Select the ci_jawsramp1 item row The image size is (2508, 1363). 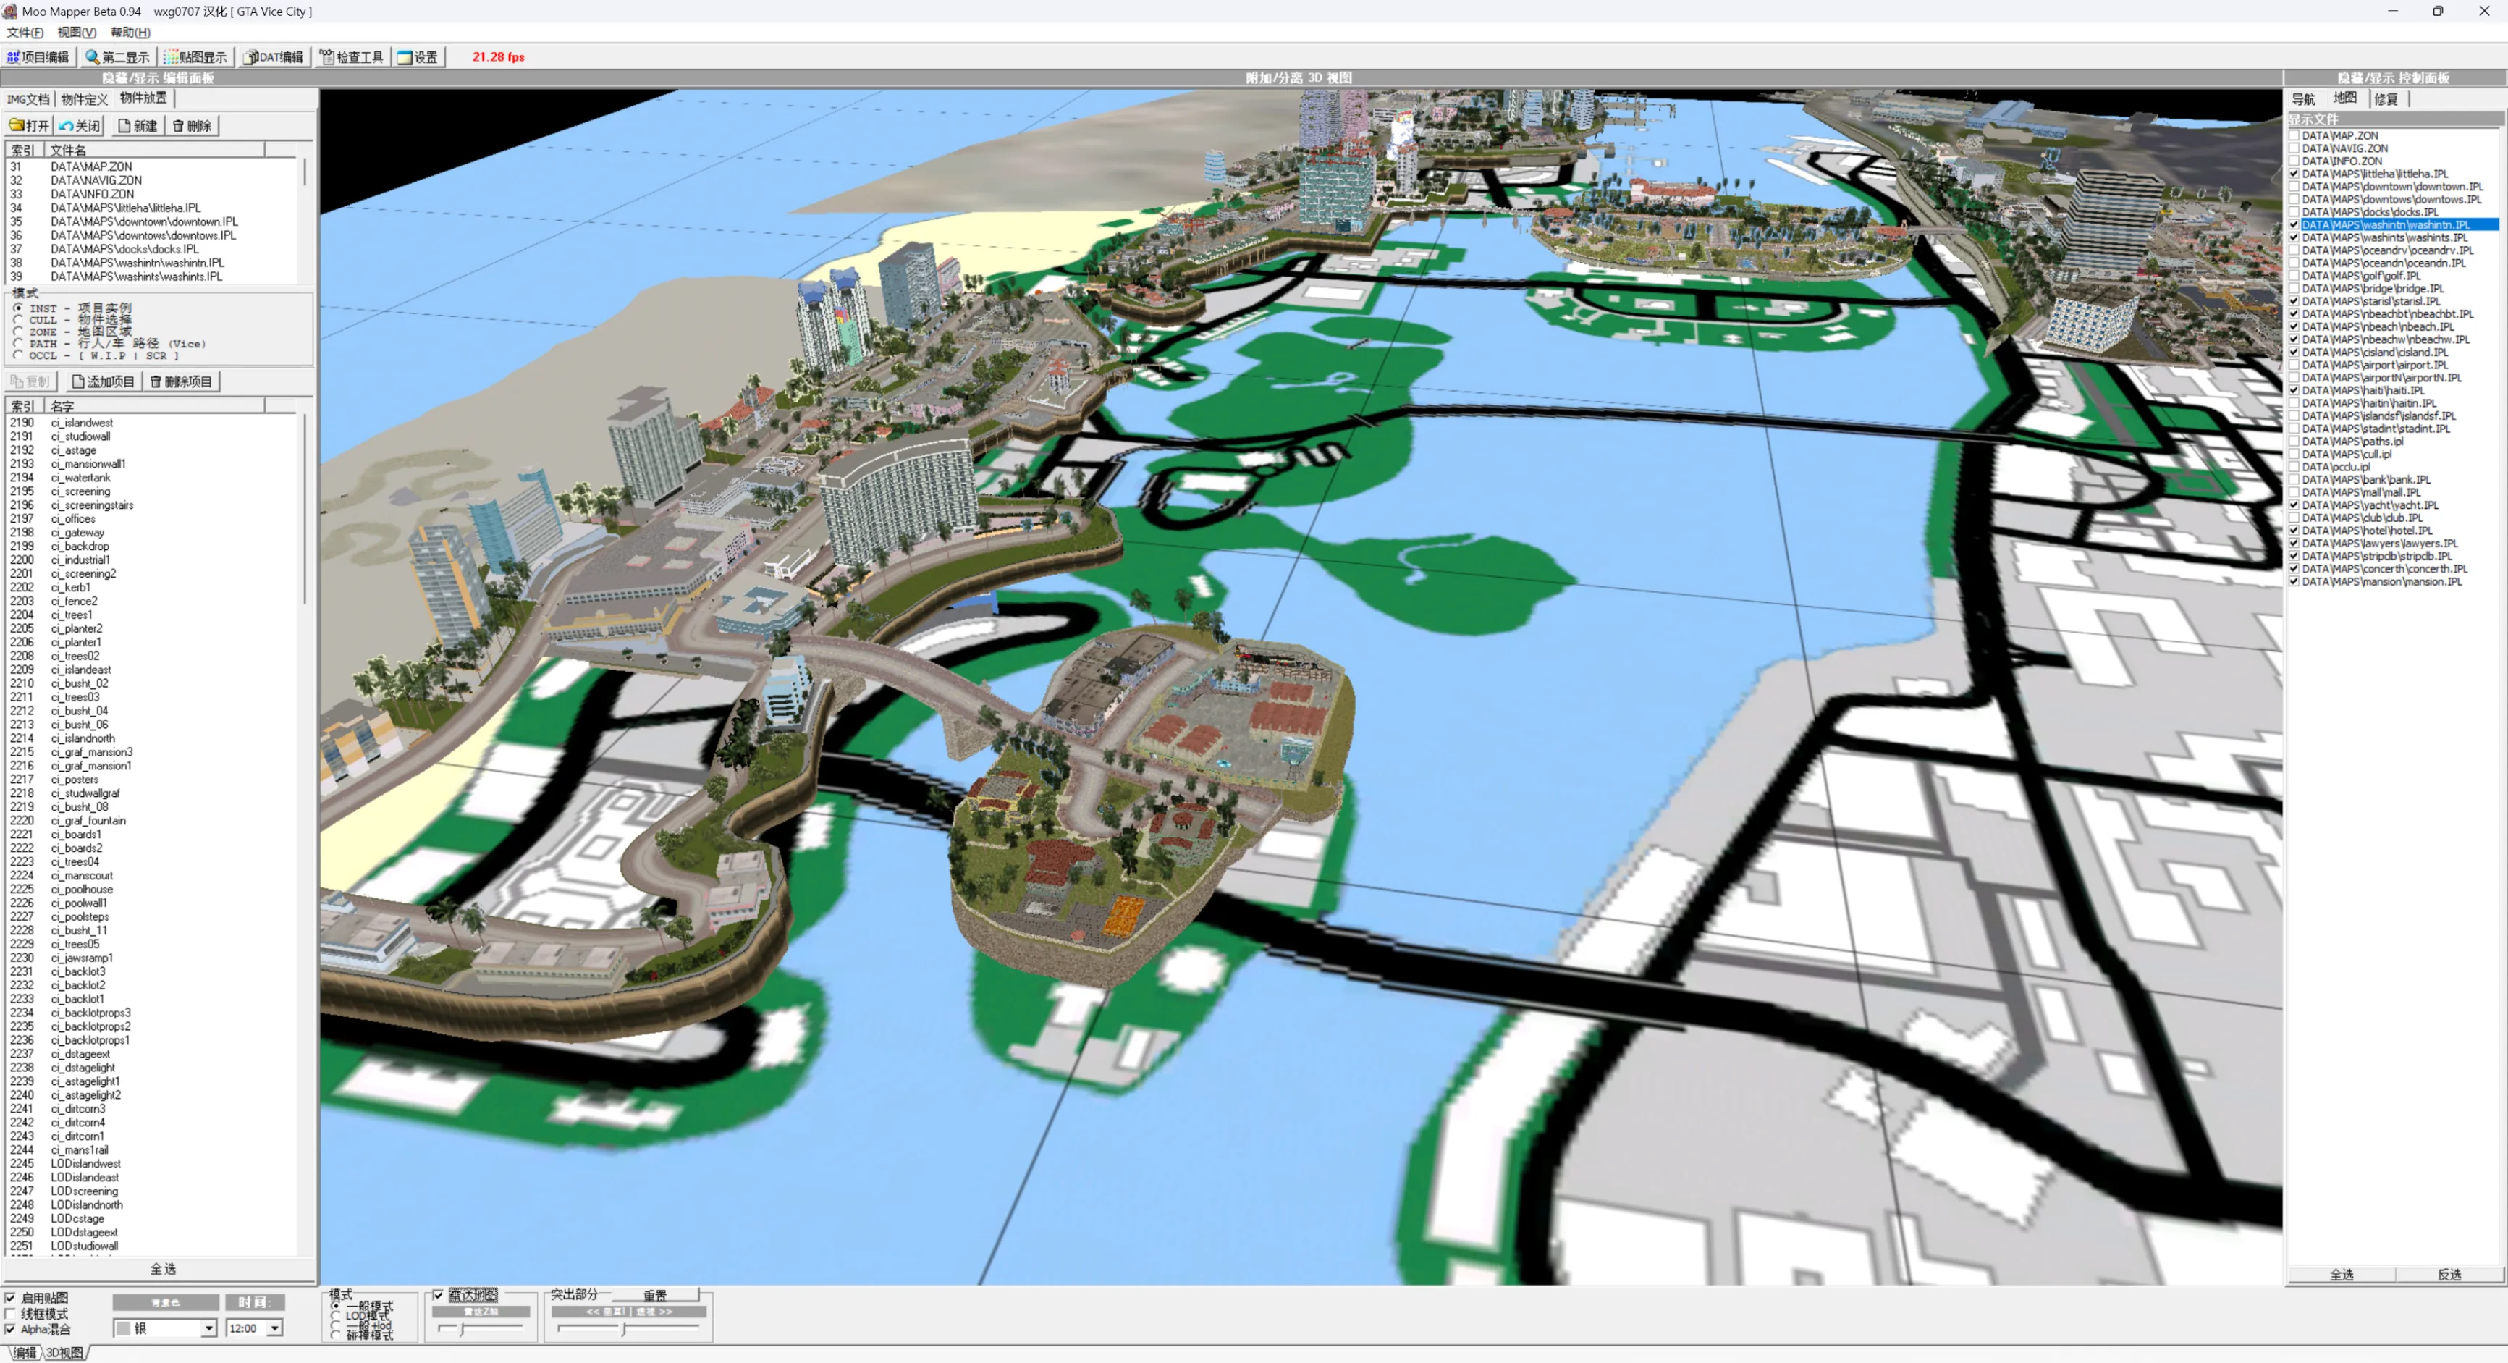click(82, 958)
